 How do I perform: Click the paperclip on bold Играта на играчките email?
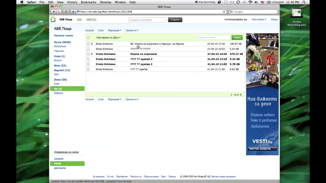coord(92,54)
